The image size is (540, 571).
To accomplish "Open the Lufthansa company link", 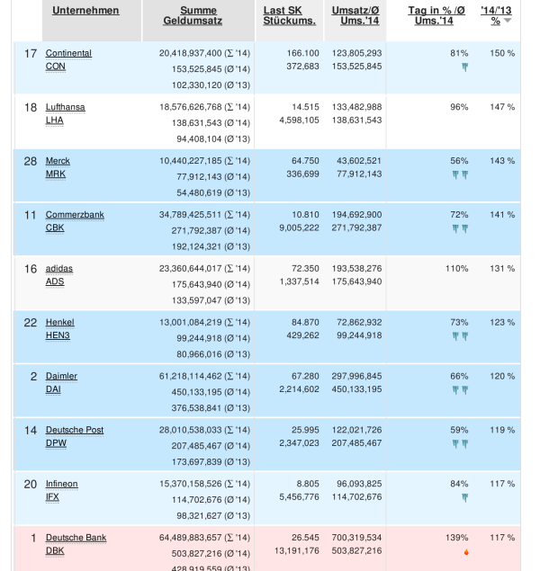I will (x=65, y=107).
